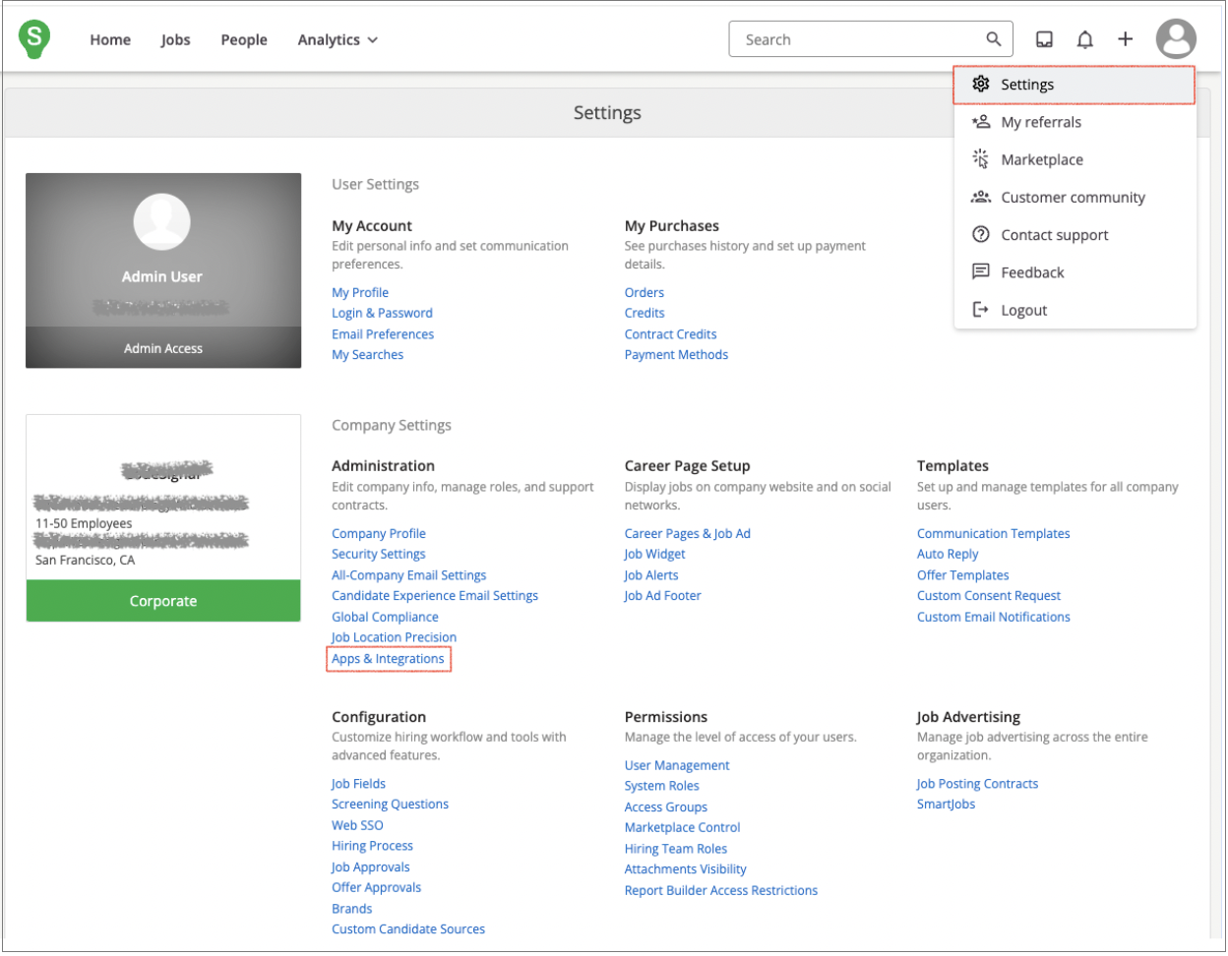Viewport: 1228px width, 956px height.
Task: Open the My Profile link
Action: 360,293
